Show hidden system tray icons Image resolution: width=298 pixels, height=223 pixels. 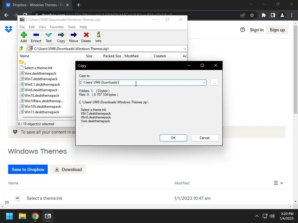coord(257,216)
